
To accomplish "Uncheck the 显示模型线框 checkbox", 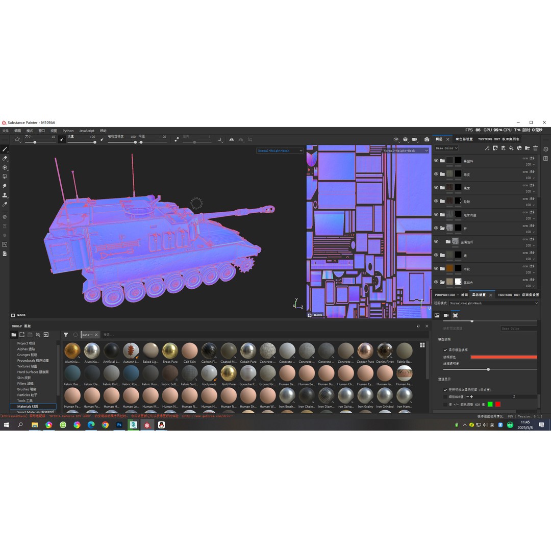I will (445, 350).
